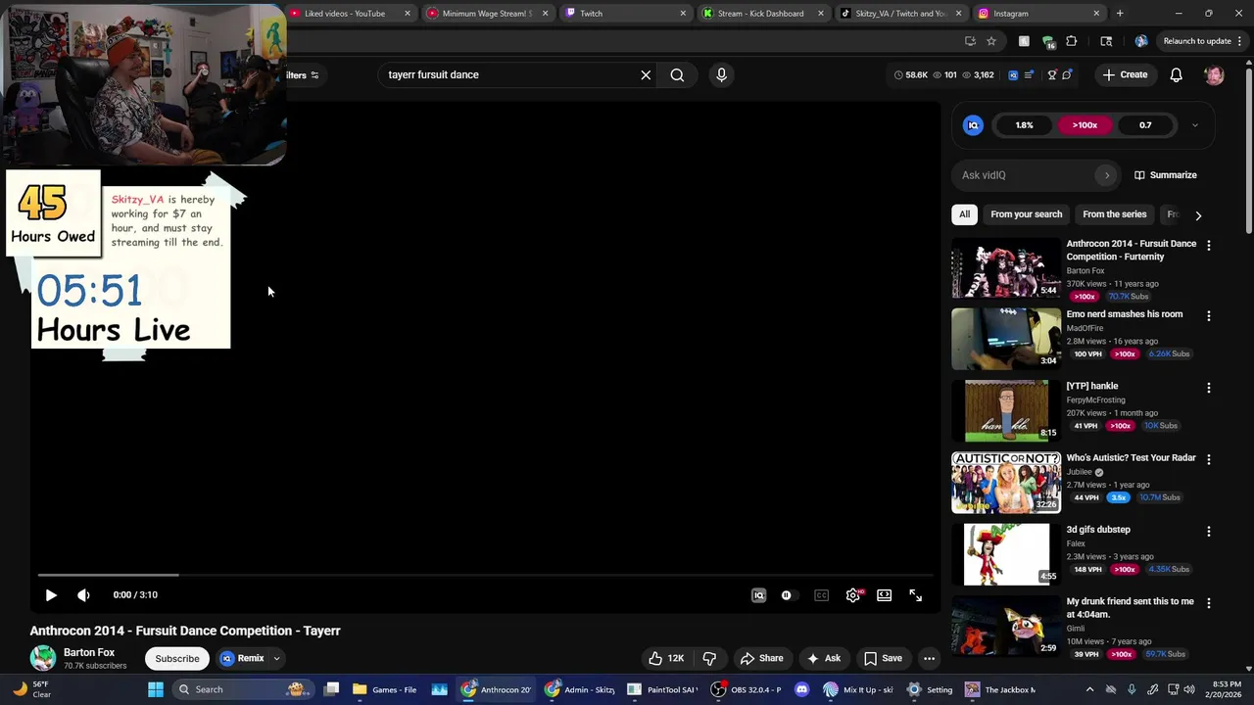Expand the vidIQ score panel chevron
This screenshot has height=705, width=1254.
click(1194, 125)
